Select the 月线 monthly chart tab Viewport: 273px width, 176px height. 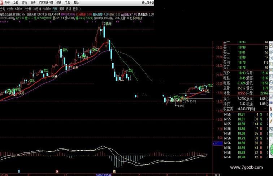69,9
